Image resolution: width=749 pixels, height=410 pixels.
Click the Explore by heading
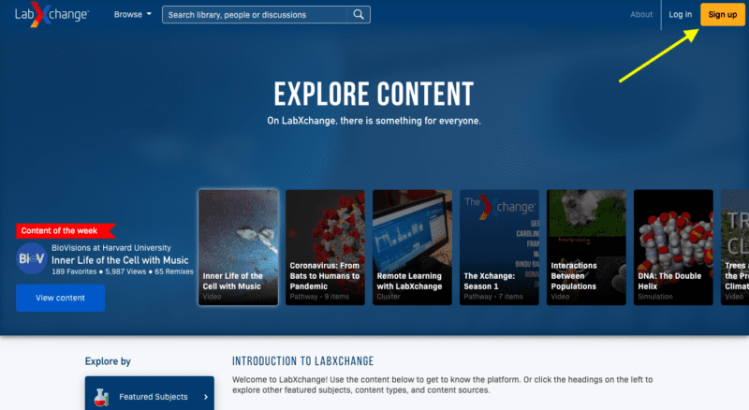[108, 361]
